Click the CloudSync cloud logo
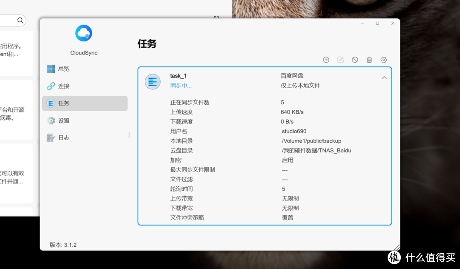The height and width of the screenshot is (269, 460). click(83, 32)
